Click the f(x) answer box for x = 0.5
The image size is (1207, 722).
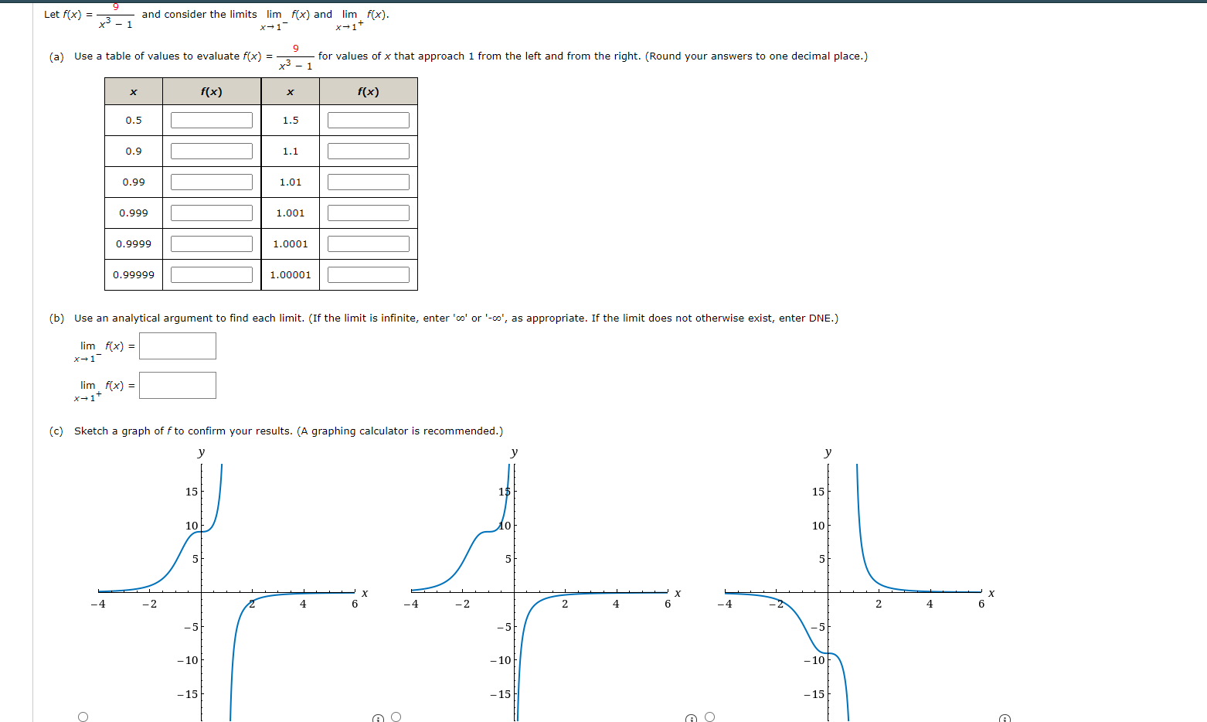click(212, 120)
